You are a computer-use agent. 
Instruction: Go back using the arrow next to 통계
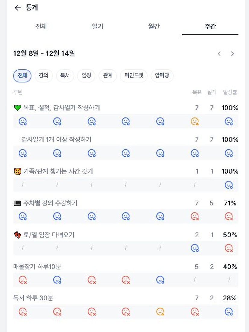pos(18,8)
